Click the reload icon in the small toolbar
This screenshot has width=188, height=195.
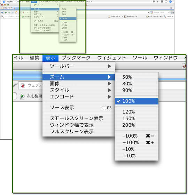[x=16, y=13]
